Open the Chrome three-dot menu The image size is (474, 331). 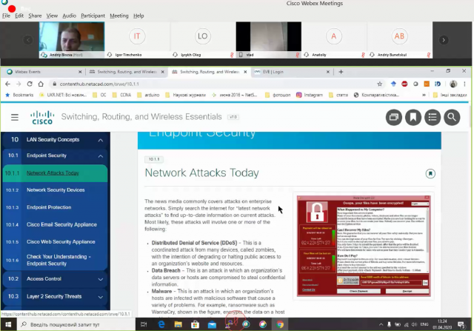tap(464, 84)
